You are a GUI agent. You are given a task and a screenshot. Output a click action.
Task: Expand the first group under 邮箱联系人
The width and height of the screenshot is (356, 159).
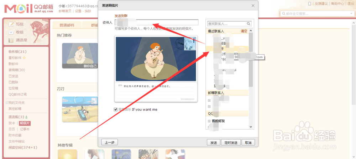tap(209, 101)
